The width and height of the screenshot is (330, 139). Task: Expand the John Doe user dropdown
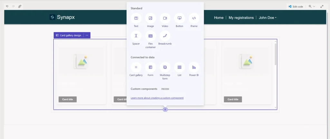pyautogui.click(x=267, y=18)
